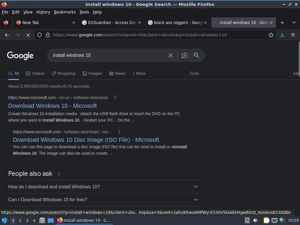Viewport: 300px width, 225px height.
Task: Open the search Tools button
Action: 194,74
